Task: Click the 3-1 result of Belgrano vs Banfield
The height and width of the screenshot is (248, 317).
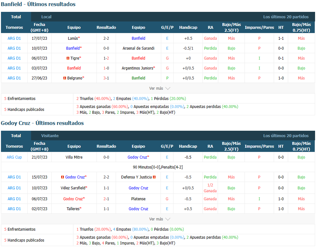Action: (x=106, y=78)
